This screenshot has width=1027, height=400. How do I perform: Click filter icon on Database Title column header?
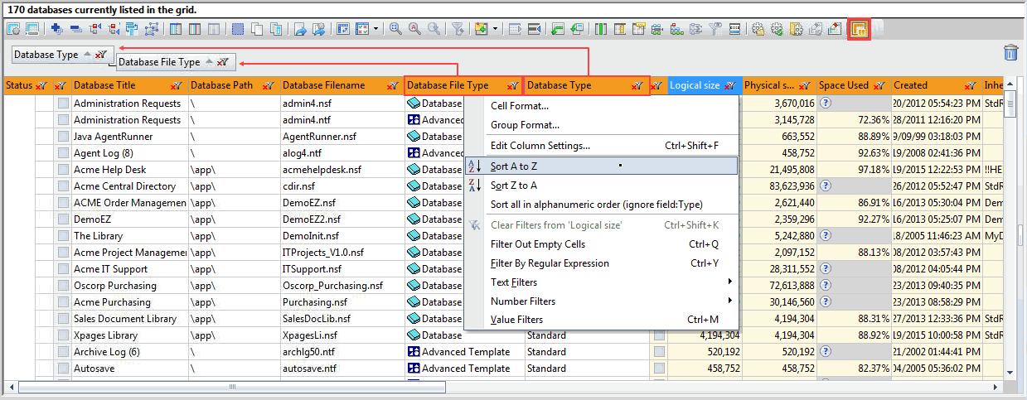point(176,85)
